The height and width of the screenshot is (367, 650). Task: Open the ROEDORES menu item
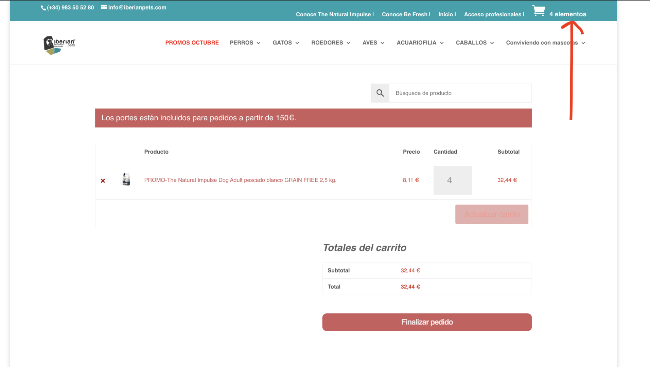(x=327, y=43)
